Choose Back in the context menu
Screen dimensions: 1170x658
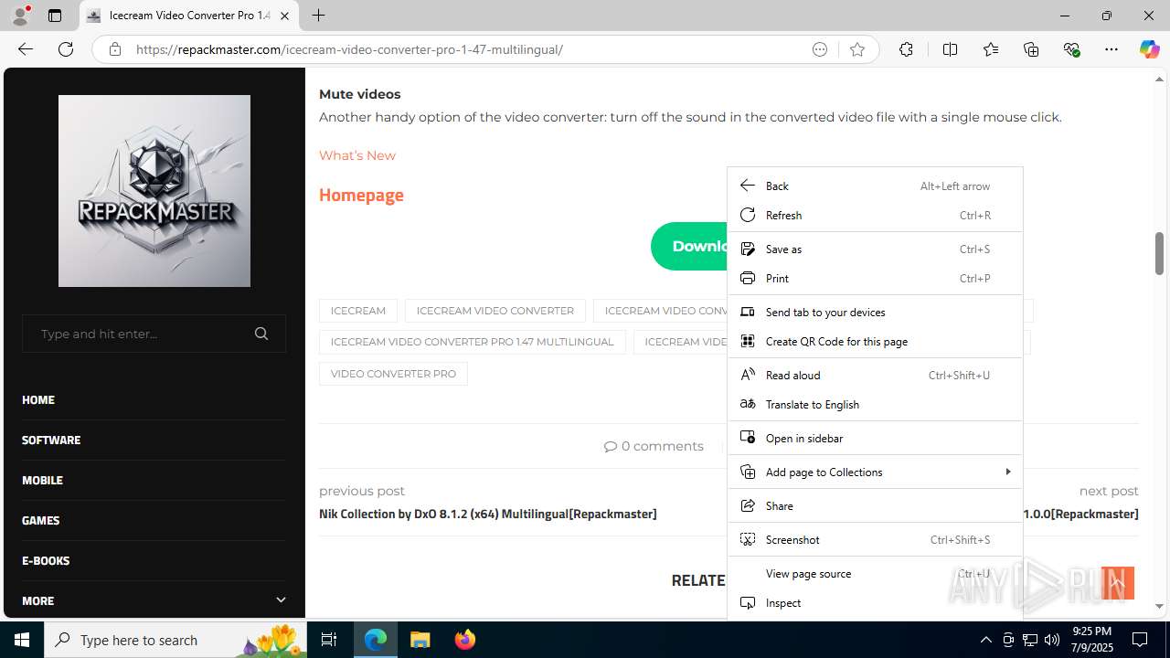[x=875, y=186]
